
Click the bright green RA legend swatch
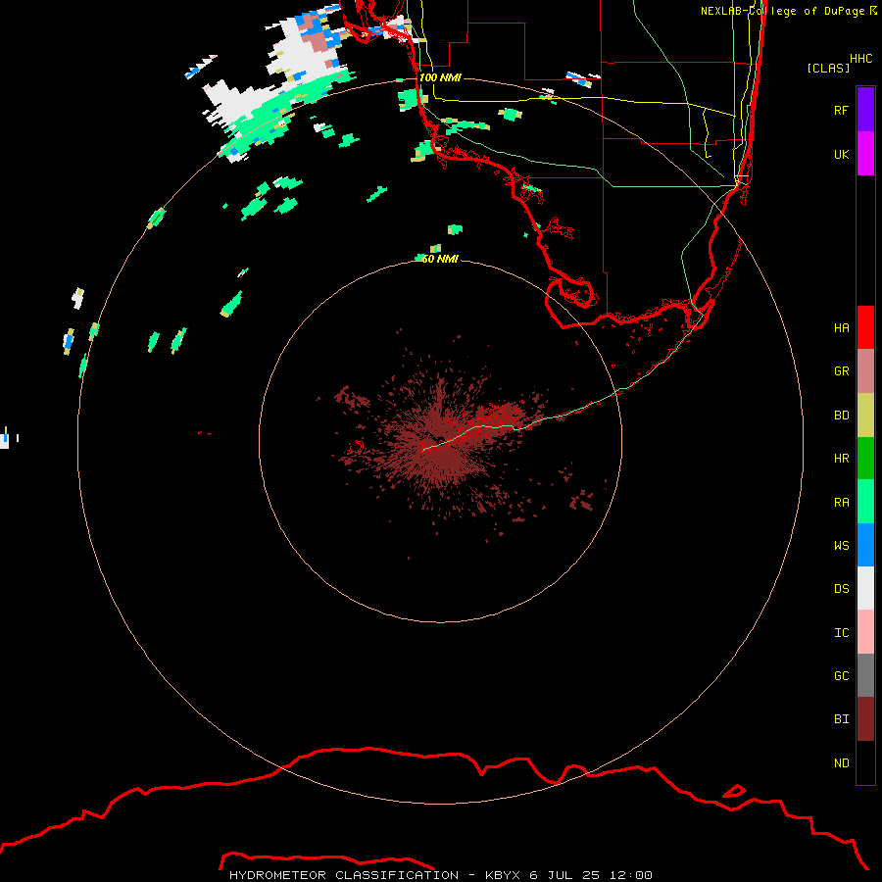[865, 502]
